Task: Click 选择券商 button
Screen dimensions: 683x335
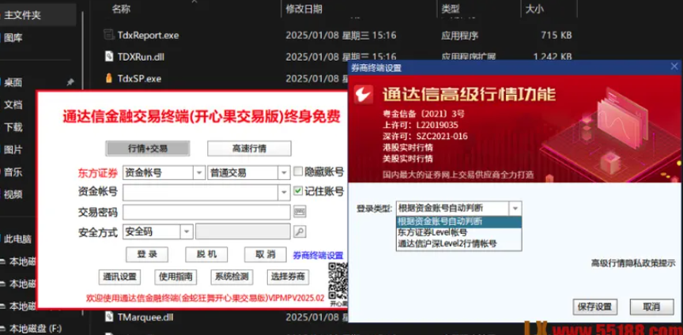Action: 288,277
